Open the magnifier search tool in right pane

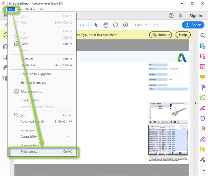point(203,36)
